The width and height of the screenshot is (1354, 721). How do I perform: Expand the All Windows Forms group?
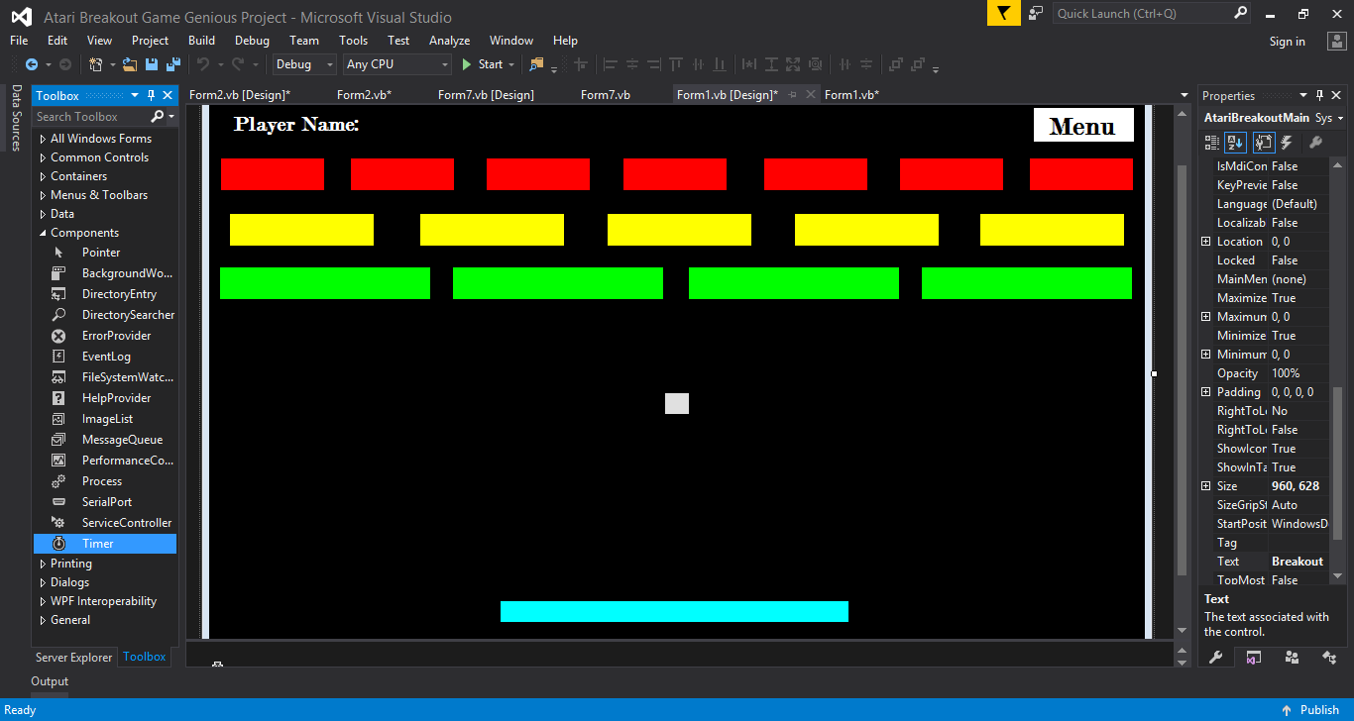click(43, 139)
